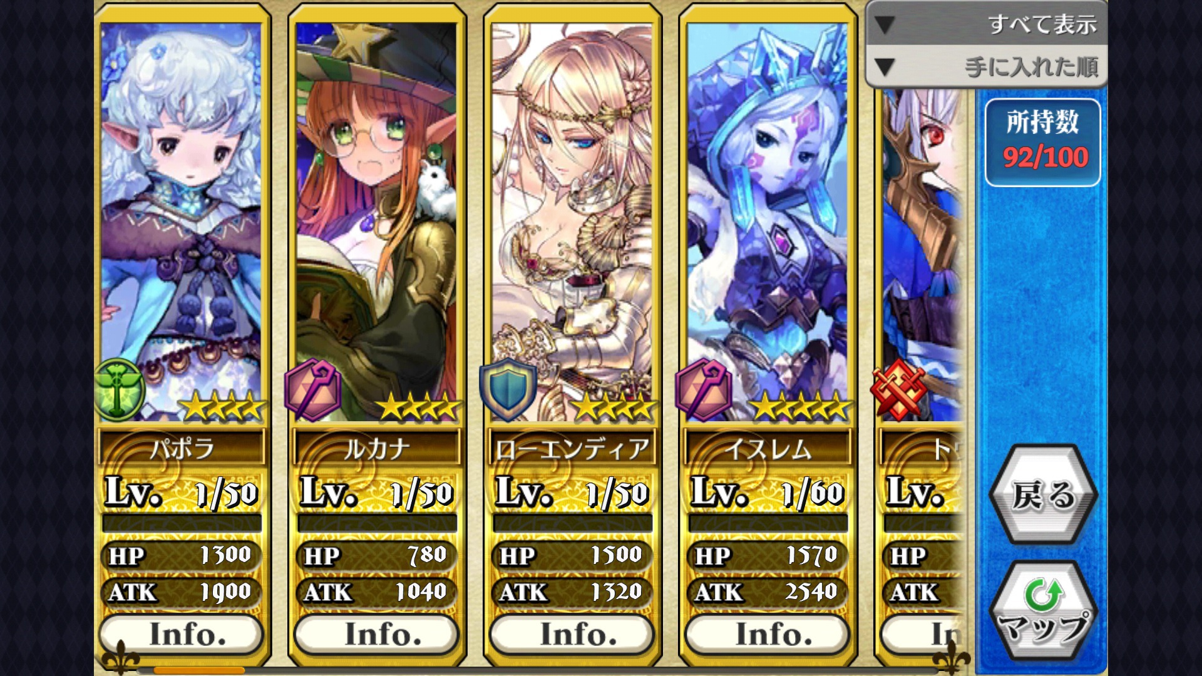
Task: Open the すべて表示 filter dropdown
Action: pyautogui.click(x=986, y=24)
